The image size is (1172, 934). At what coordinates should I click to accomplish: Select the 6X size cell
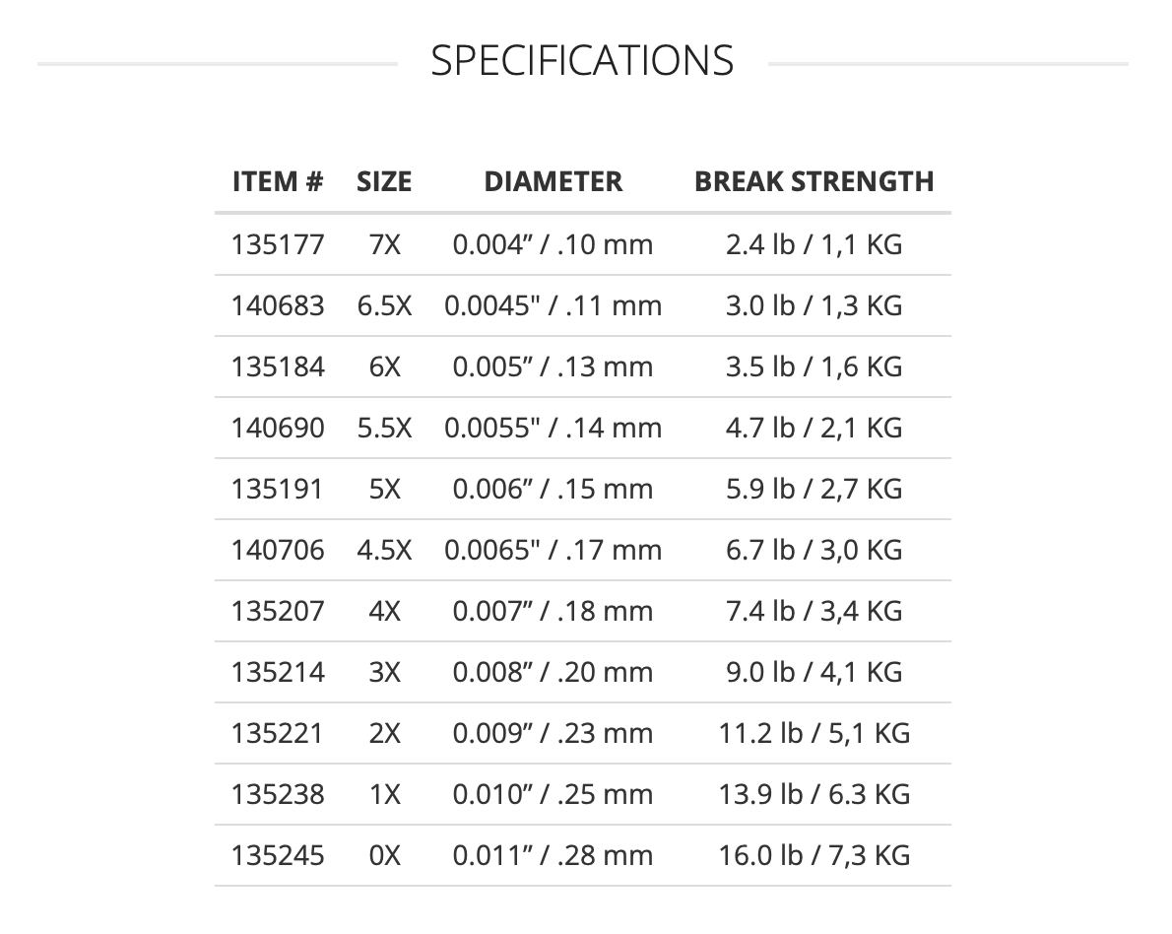(385, 367)
